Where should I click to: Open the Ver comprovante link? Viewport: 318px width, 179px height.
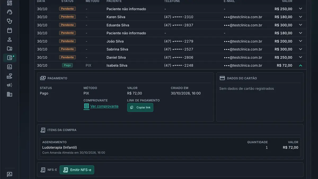tap(104, 106)
